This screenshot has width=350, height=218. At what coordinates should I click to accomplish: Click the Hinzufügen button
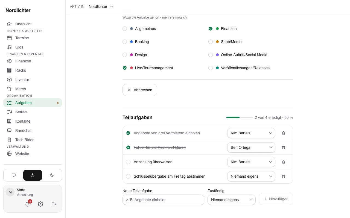[x=276, y=199]
